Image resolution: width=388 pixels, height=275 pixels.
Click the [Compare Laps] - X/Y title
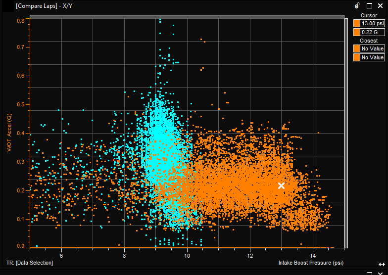tap(41, 6)
